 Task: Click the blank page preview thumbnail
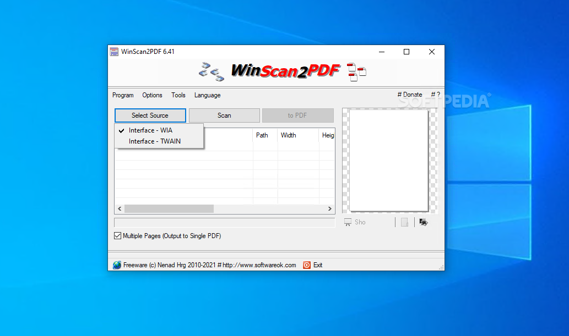pos(389,161)
